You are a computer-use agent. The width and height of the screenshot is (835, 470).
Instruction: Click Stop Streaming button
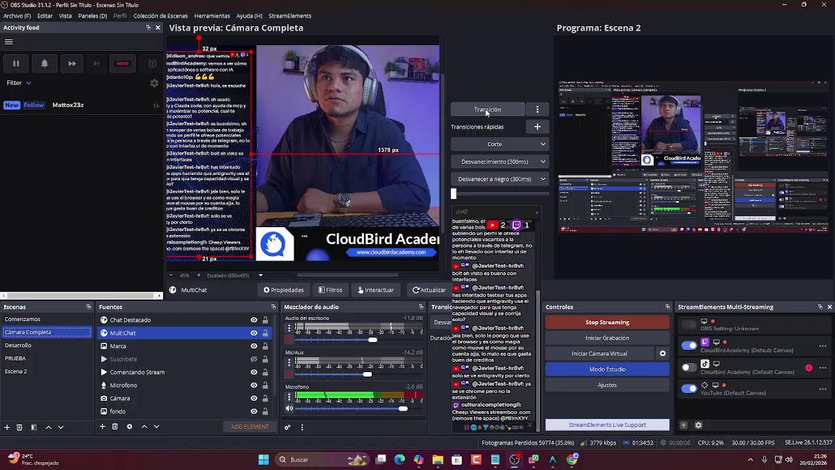click(607, 322)
